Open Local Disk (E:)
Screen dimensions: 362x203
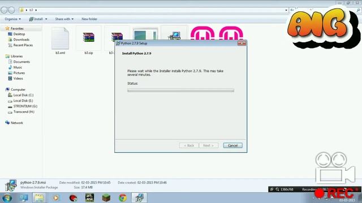click(x=23, y=100)
